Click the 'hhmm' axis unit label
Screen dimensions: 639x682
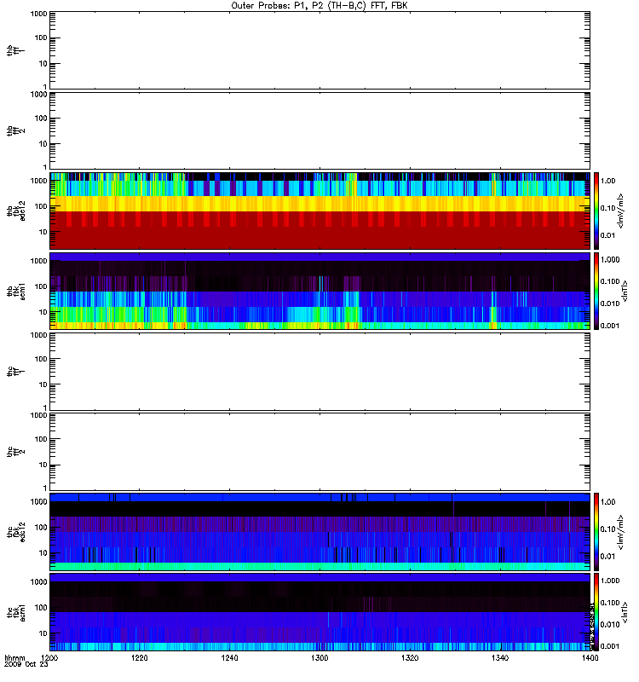[14, 657]
